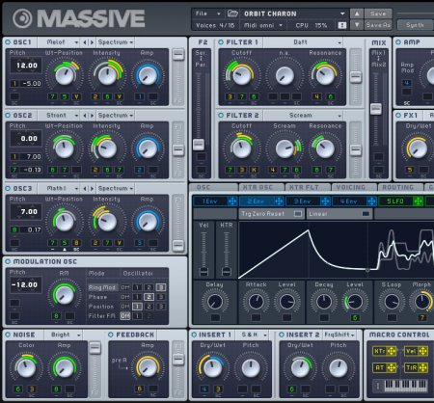Image resolution: width=434 pixels, height=403 pixels.
Task: Click the AT macro assign handle
Action: click(x=392, y=367)
